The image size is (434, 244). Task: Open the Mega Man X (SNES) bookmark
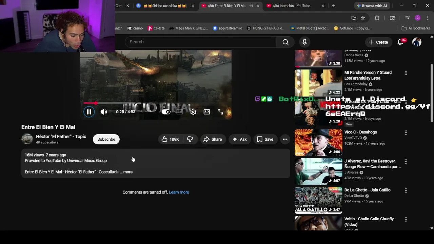[x=189, y=28]
